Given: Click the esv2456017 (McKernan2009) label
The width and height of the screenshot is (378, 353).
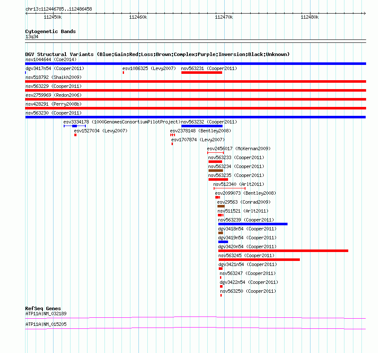Looking at the screenshot, I should point(239,148).
